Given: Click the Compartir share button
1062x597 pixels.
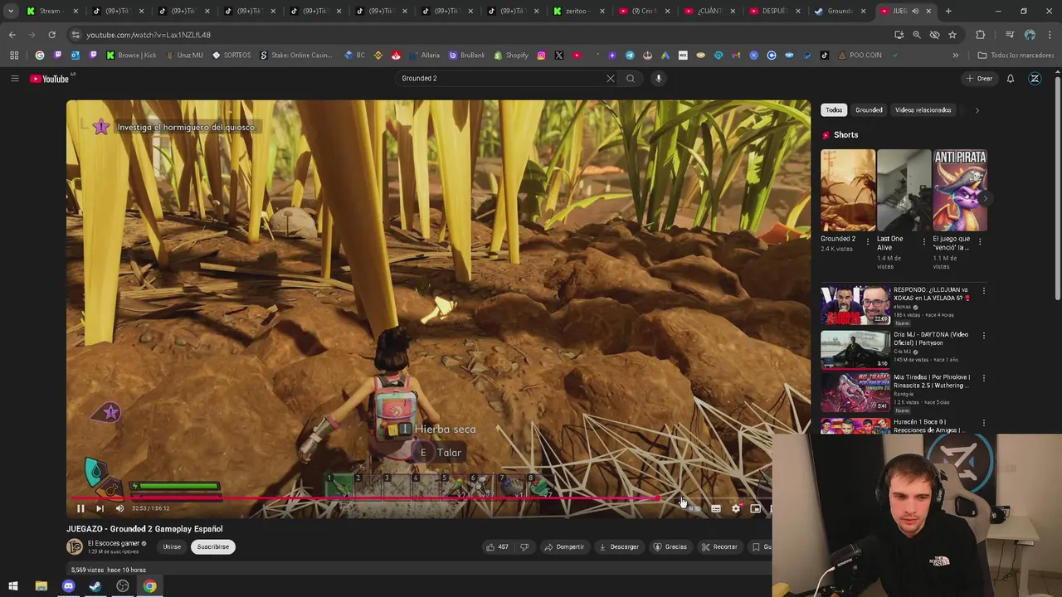Looking at the screenshot, I should (x=563, y=546).
